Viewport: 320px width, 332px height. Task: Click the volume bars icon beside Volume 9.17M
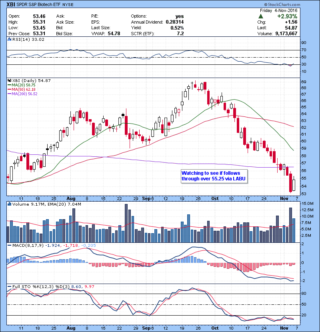9,204
